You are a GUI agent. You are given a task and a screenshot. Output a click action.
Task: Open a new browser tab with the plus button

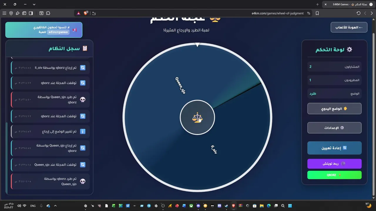(318, 4)
